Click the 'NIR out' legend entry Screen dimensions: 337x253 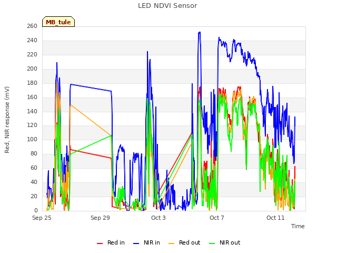pos(225,242)
